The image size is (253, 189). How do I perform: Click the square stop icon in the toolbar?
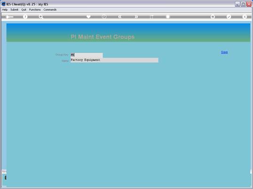[x=168, y=16]
